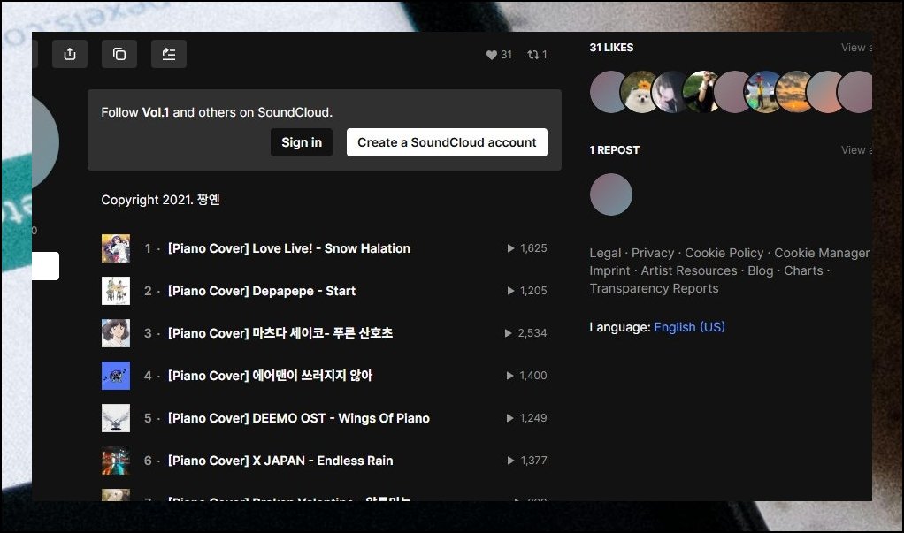Click the repost count icon

[537, 55]
